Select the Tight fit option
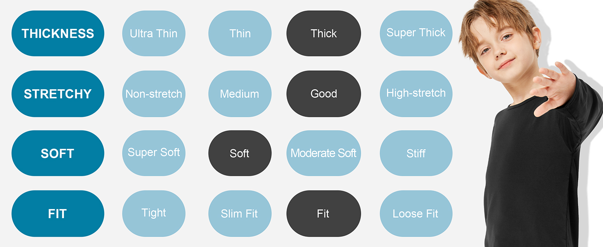The height and width of the screenshot is (247, 603). (154, 214)
